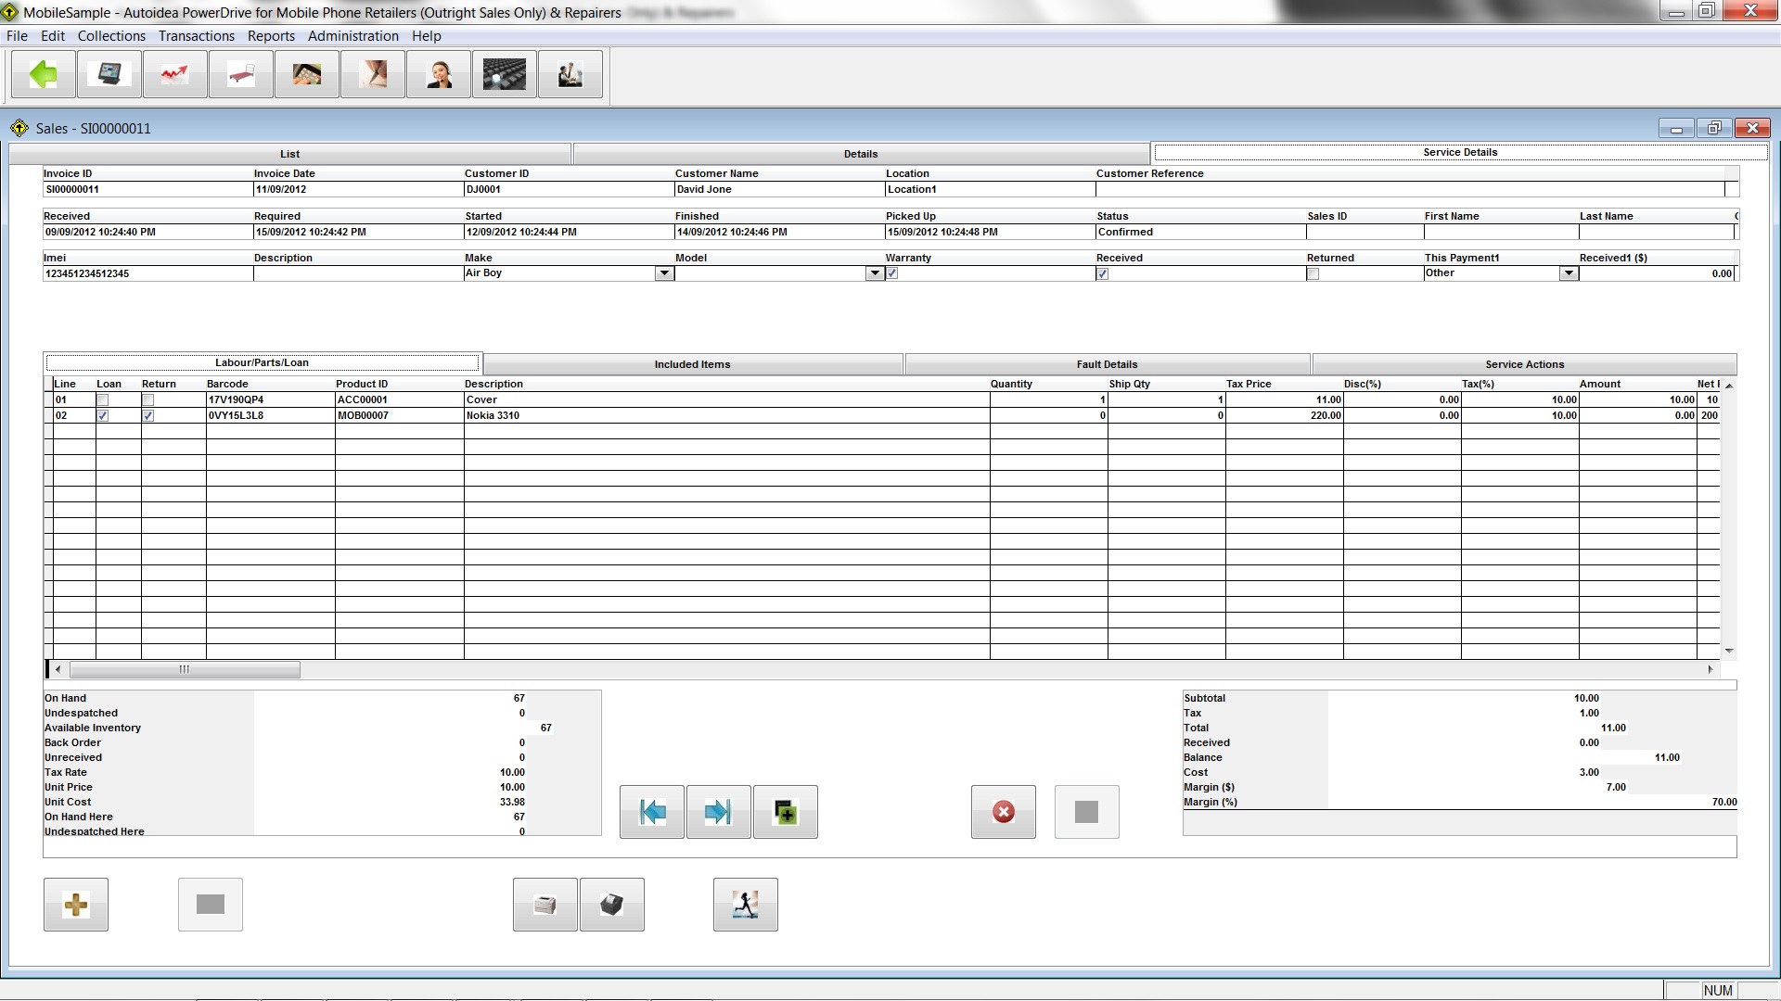The height and width of the screenshot is (1001, 1781).
Task: Click the green back arrow toolbar icon
Action: [x=44, y=74]
